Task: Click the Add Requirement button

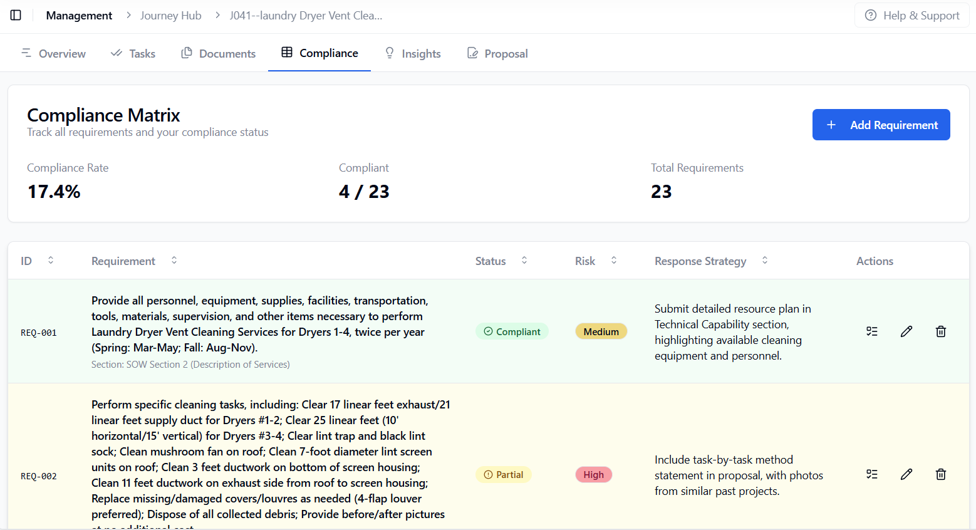Action: [x=881, y=125]
